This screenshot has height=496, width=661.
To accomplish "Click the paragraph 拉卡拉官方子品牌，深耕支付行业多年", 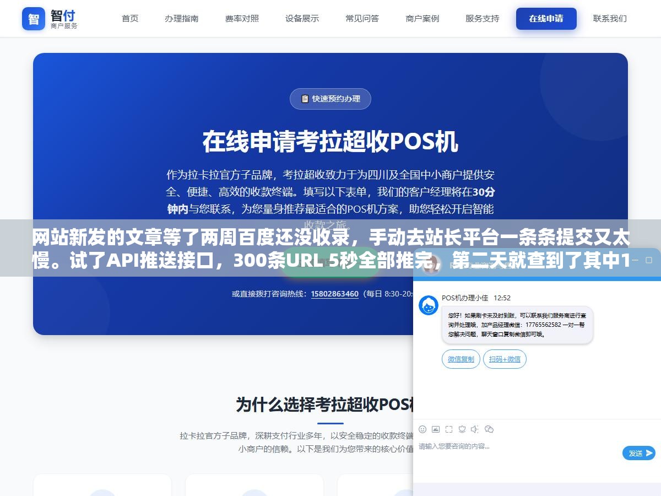I will [296, 442].
